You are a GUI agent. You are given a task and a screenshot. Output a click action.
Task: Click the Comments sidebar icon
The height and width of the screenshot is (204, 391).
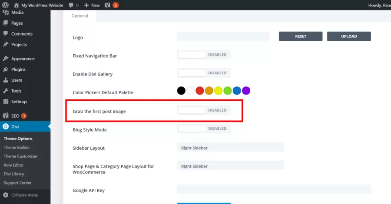[6, 33]
